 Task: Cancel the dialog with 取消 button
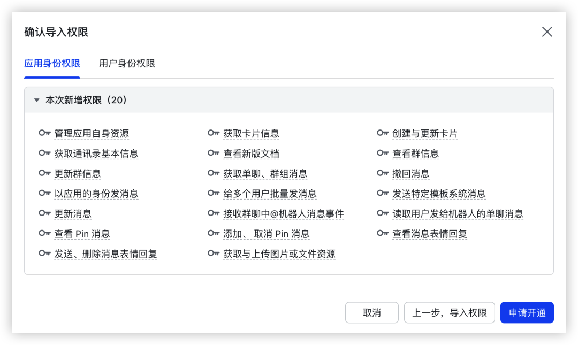coord(371,313)
